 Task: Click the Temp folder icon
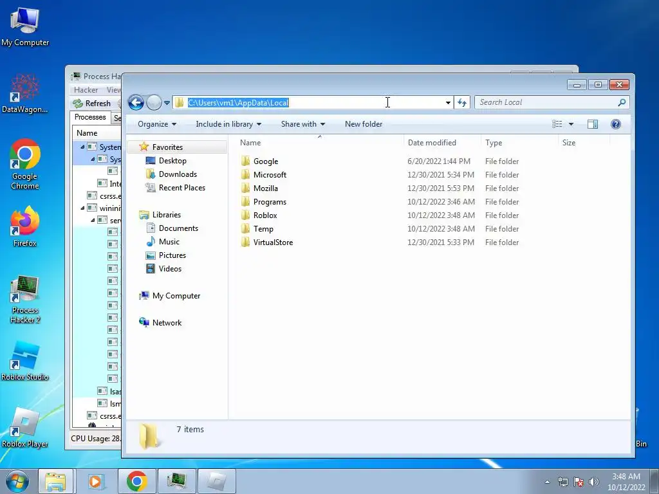pos(245,228)
